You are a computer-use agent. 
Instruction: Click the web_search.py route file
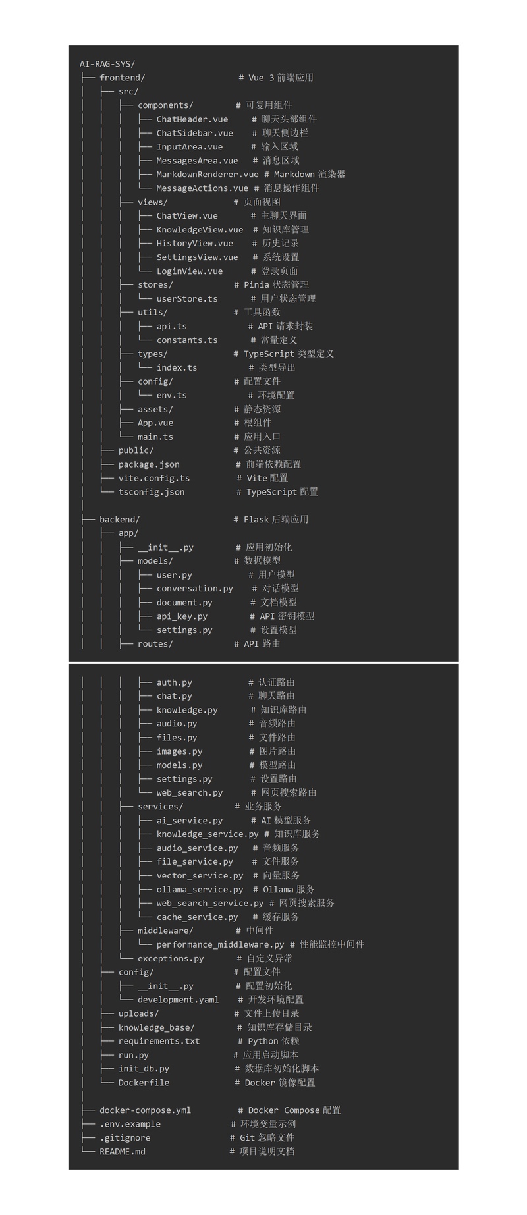(189, 793)
